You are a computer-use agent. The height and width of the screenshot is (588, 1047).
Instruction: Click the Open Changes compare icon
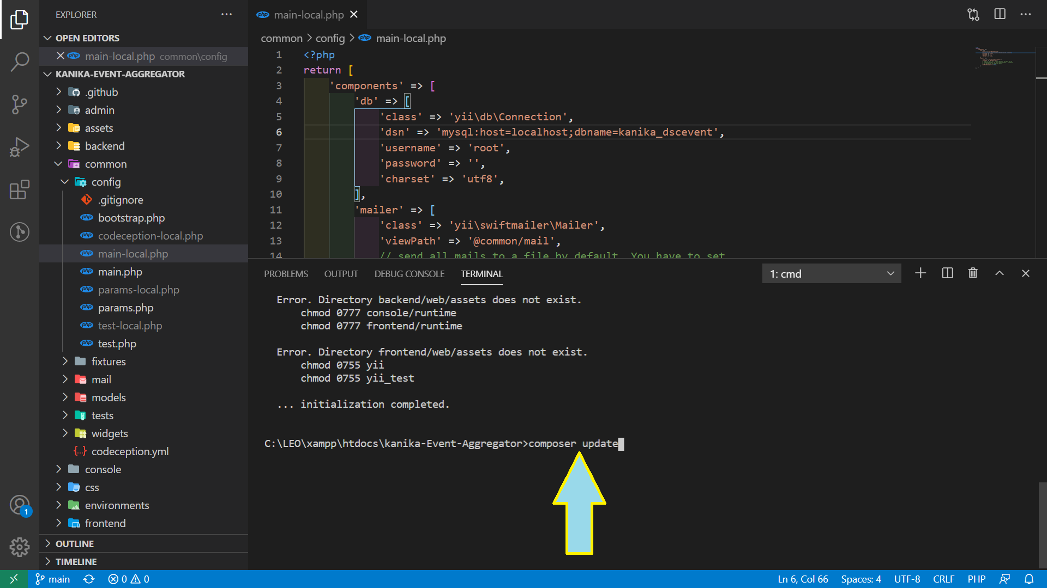(x=973, y=15)
